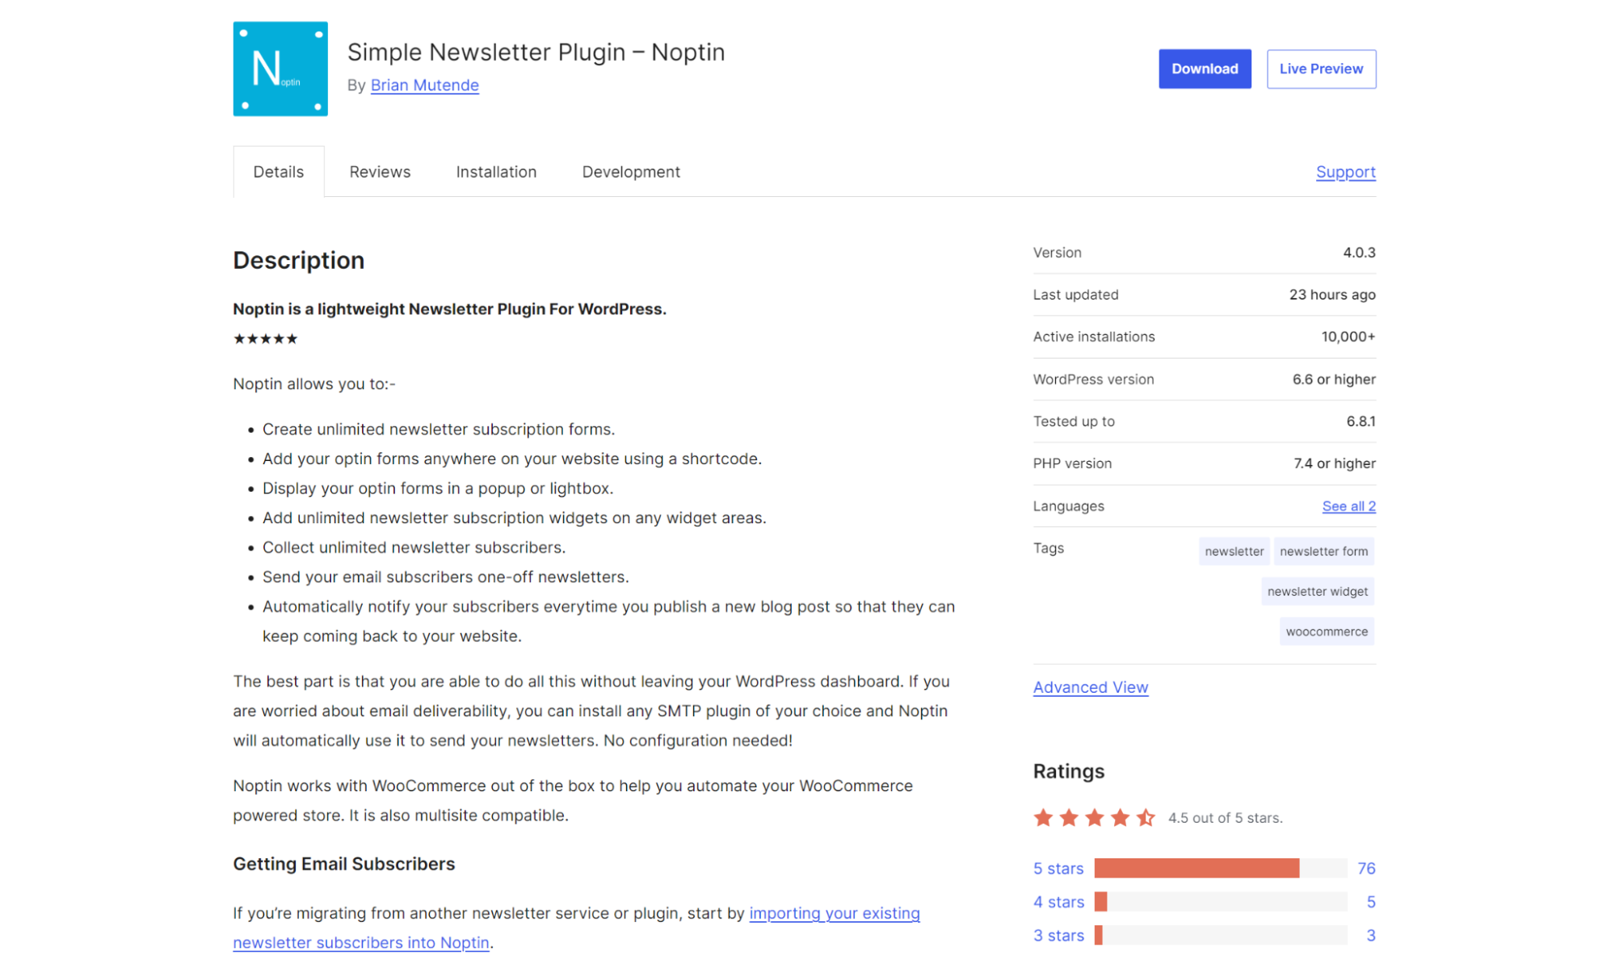Download the Noptin plugin

(x=1204, y=69)
